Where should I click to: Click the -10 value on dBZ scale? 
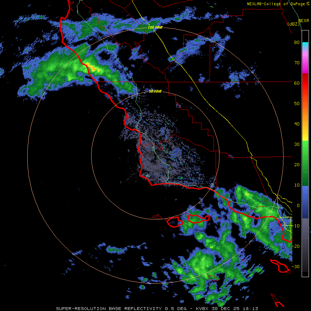[x=295, y=226]
